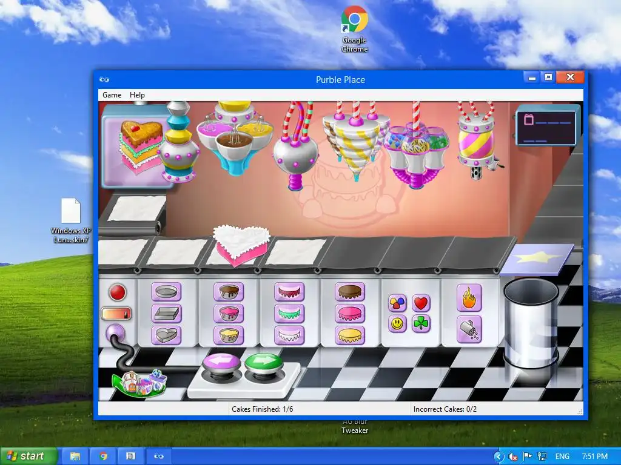
Task: Pick the red dripping icing layer
Action: pos(289,292)
